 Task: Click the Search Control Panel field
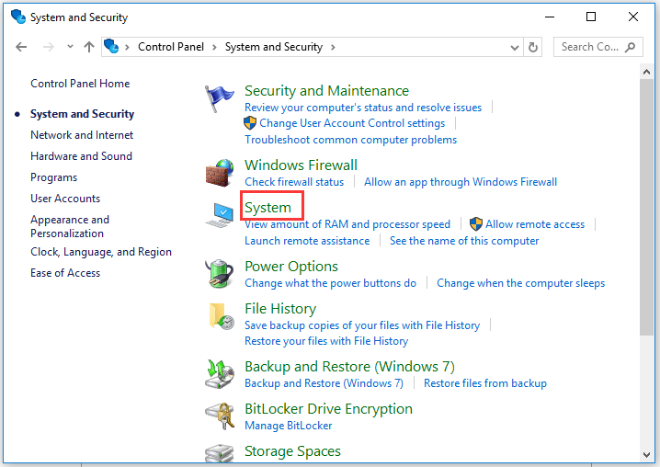[598, 47]
